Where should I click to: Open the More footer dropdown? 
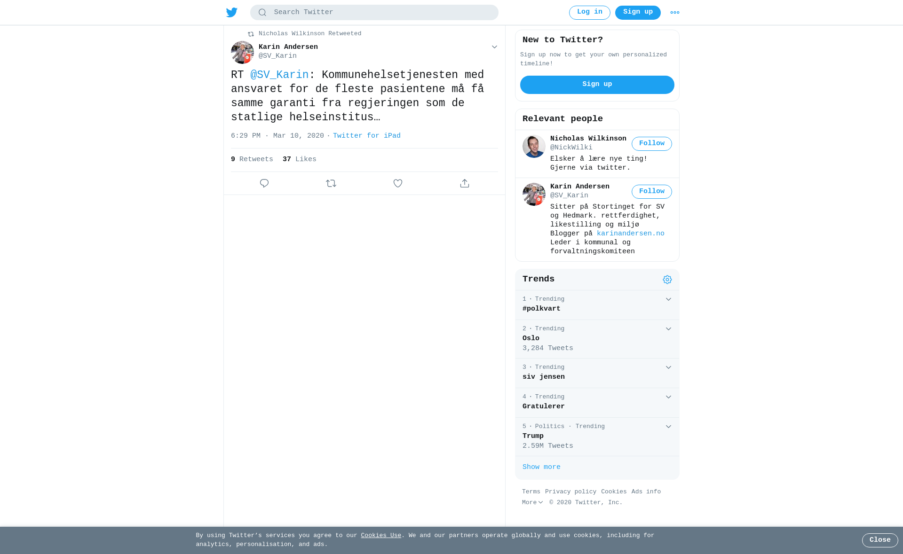coord(532,503)
